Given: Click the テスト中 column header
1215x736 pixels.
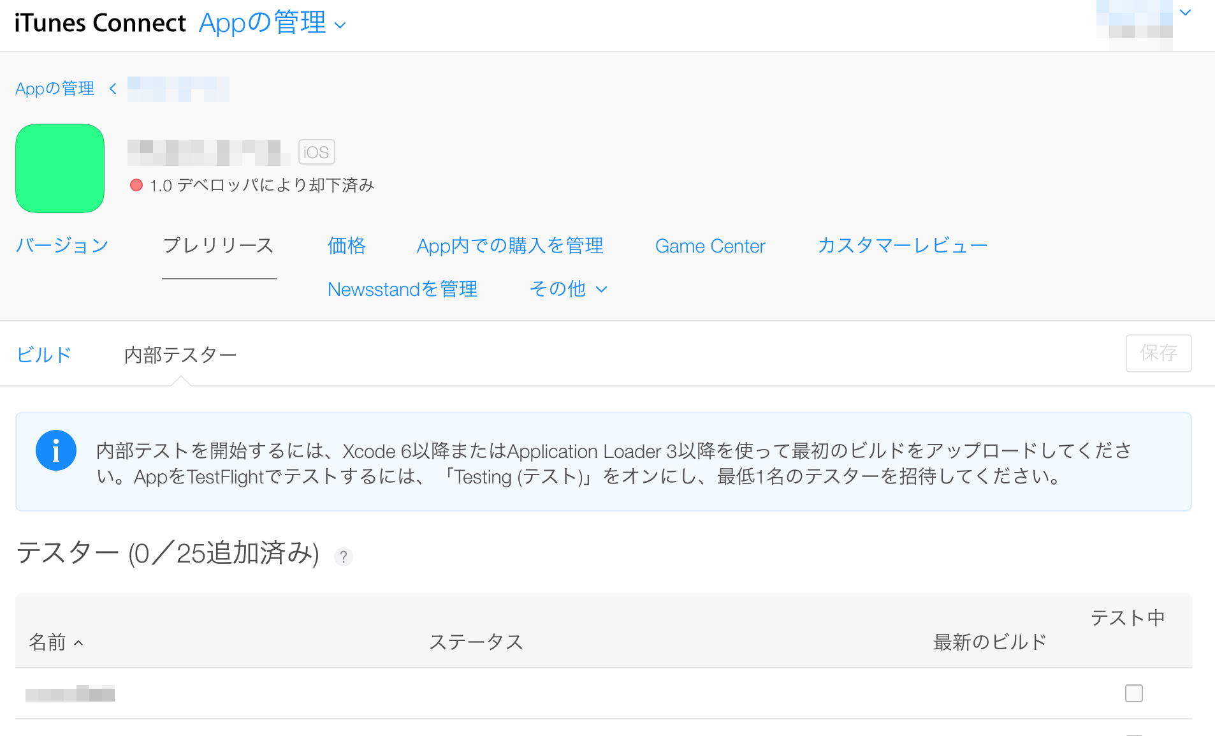Looking at the screenshot, I should [1128, 617].
